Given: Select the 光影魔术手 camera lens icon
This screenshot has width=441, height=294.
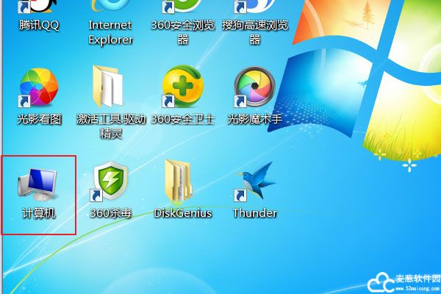Looking at the screenshot, I should 254,87.
